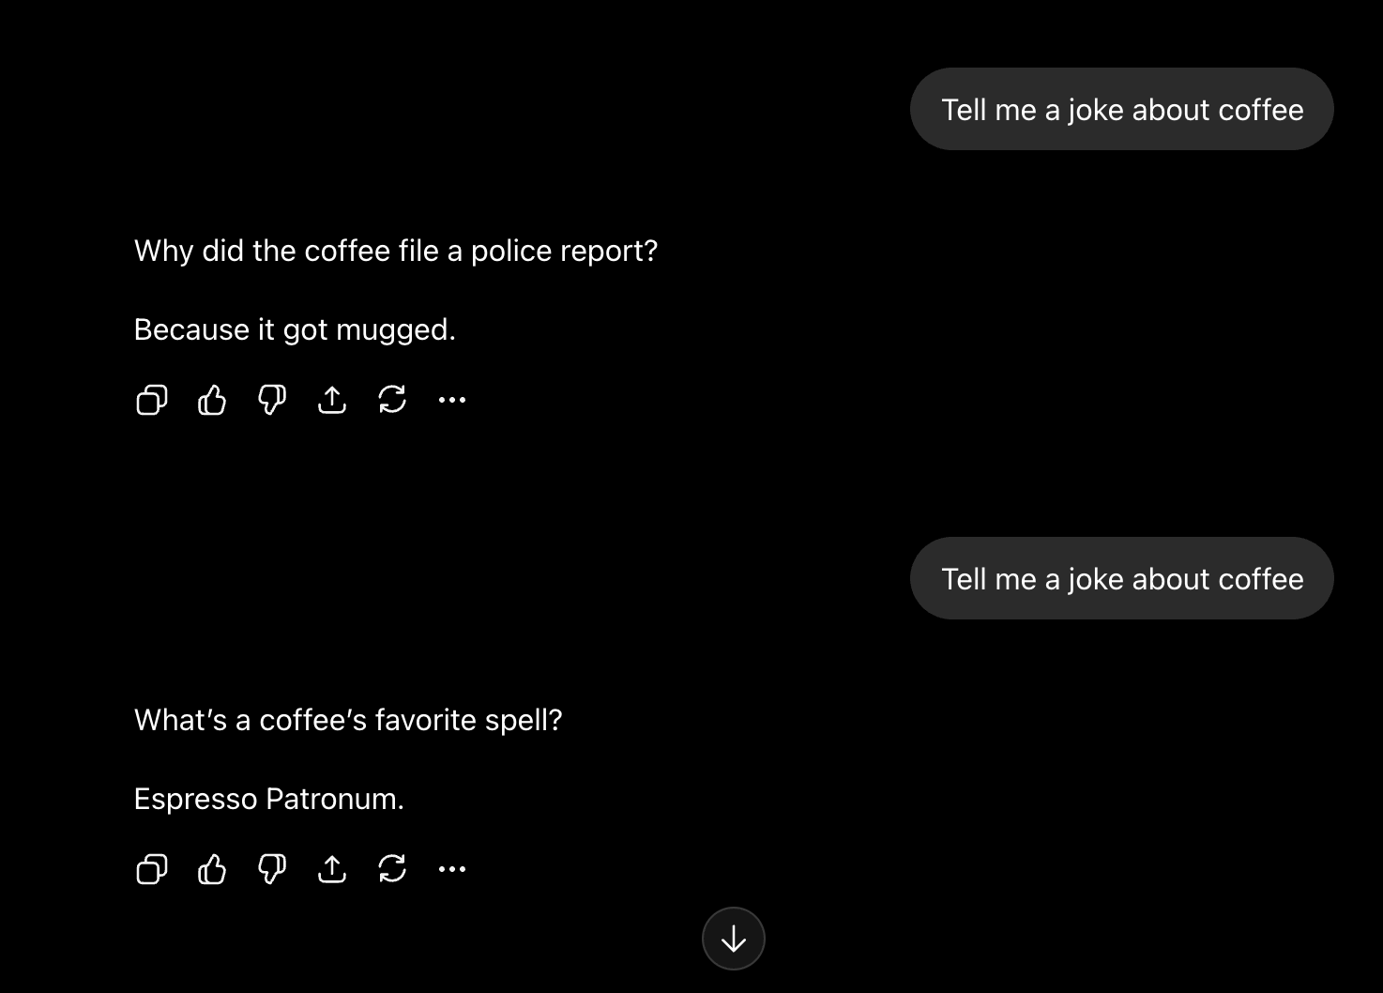1383x993 pixels.
Task: Jump to bottom with down-arrow button
Action: pos(734,939)
